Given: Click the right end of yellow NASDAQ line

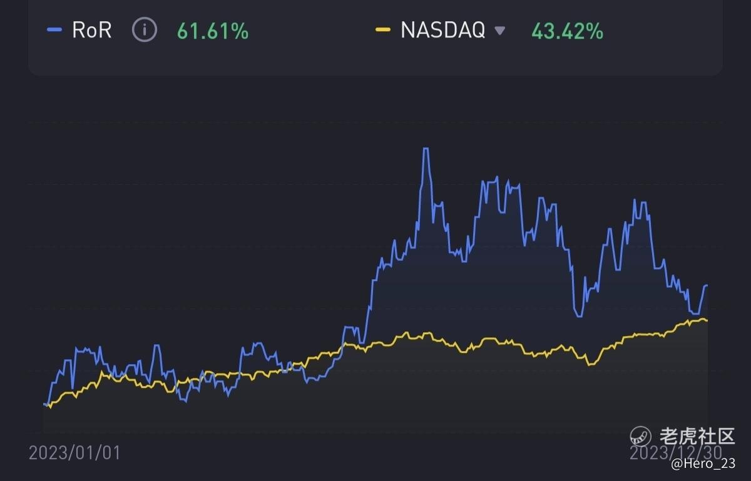Looking at the screenshot, I should (x=707, y=320).
